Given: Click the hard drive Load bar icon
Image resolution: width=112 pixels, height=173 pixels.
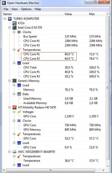Looking at the screenshot, I should tap(19, 165).
